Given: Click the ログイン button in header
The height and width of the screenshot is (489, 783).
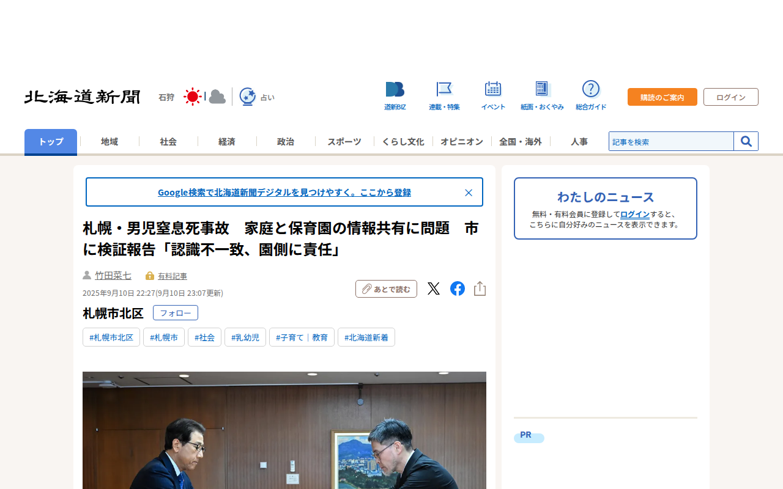Looking at the screenshot, I should (731, 97).
